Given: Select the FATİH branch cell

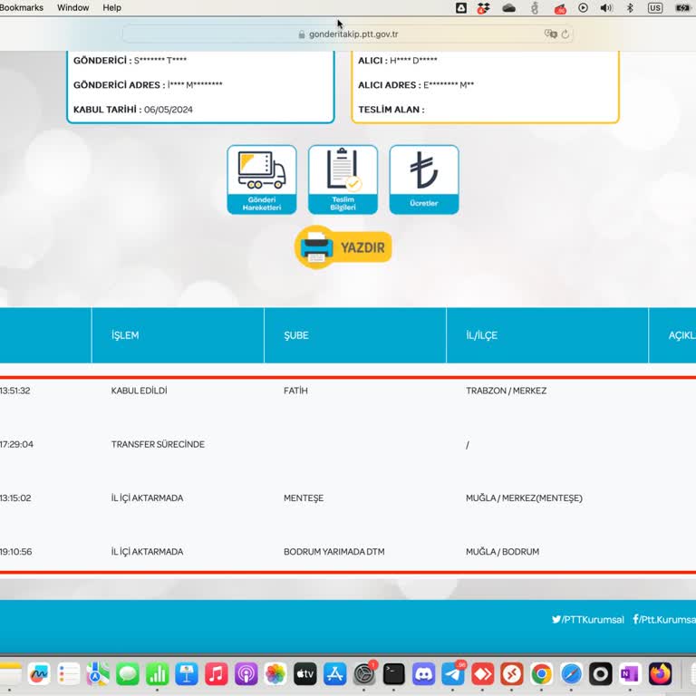Looking at the screenshot, I should point(295,391).
